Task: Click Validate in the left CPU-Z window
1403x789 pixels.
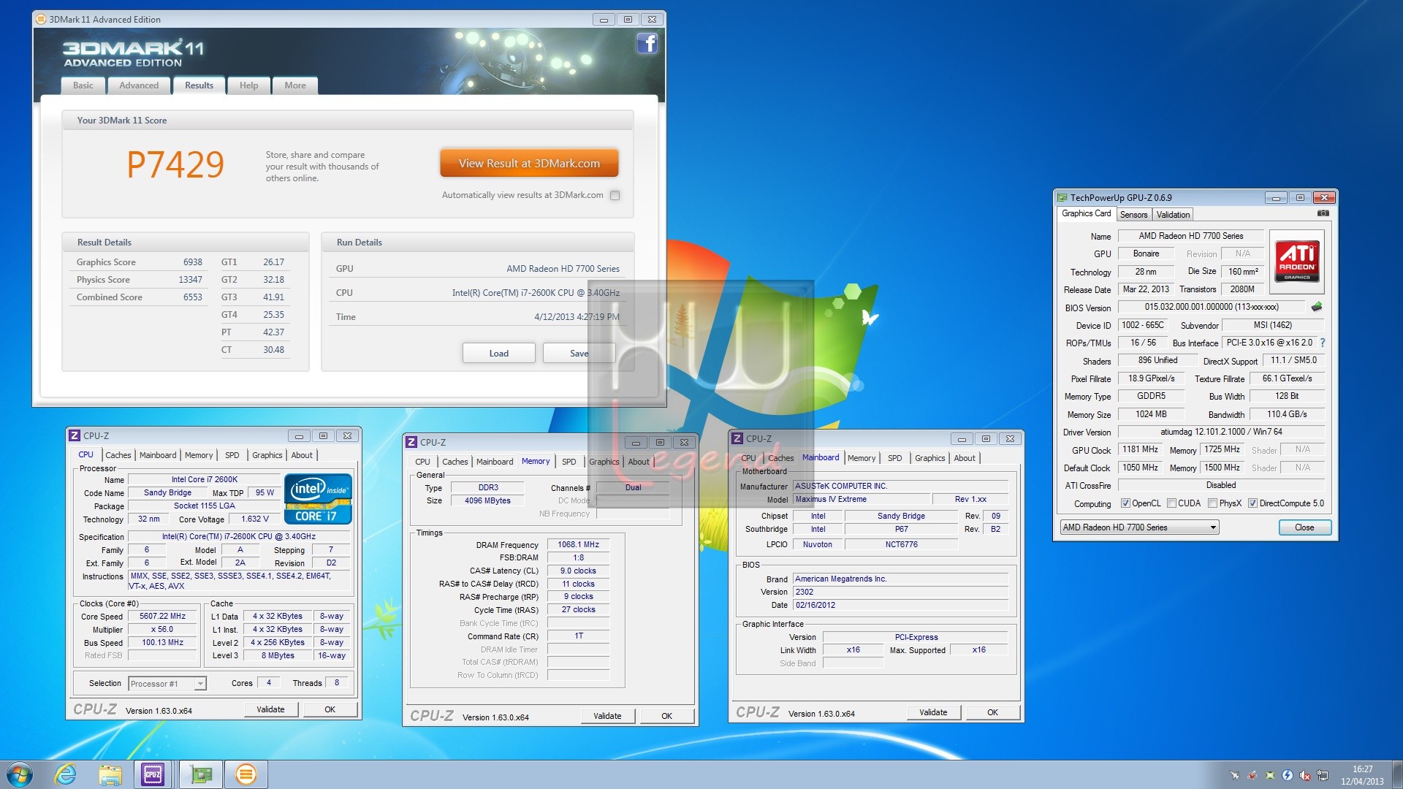Action: point(270,709)
